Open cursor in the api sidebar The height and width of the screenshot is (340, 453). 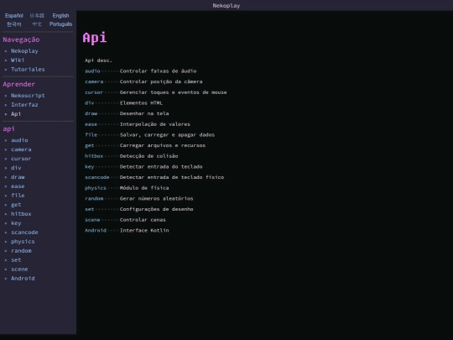coord(21,159)
